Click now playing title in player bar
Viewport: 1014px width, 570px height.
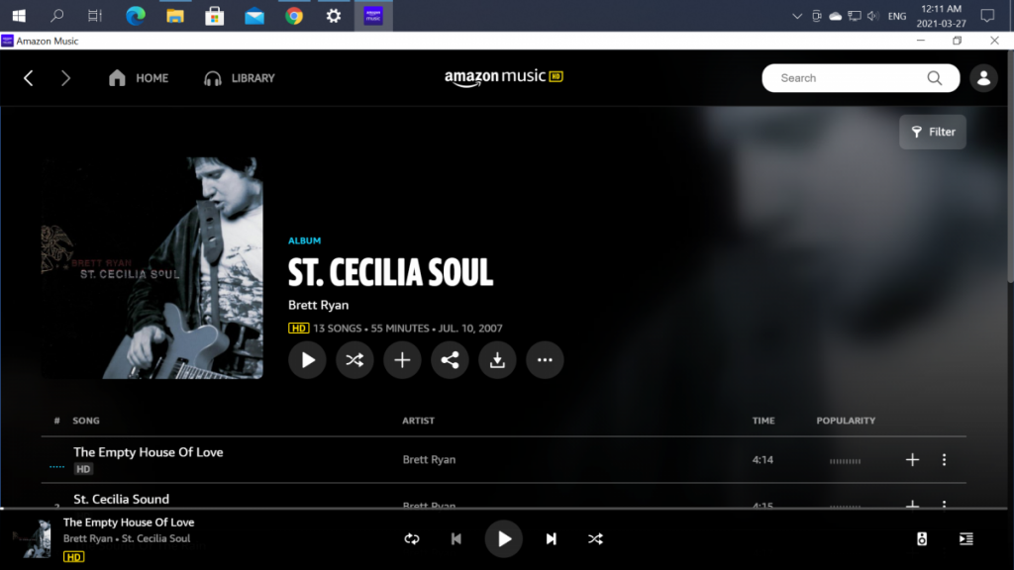[x=129, y=522]
